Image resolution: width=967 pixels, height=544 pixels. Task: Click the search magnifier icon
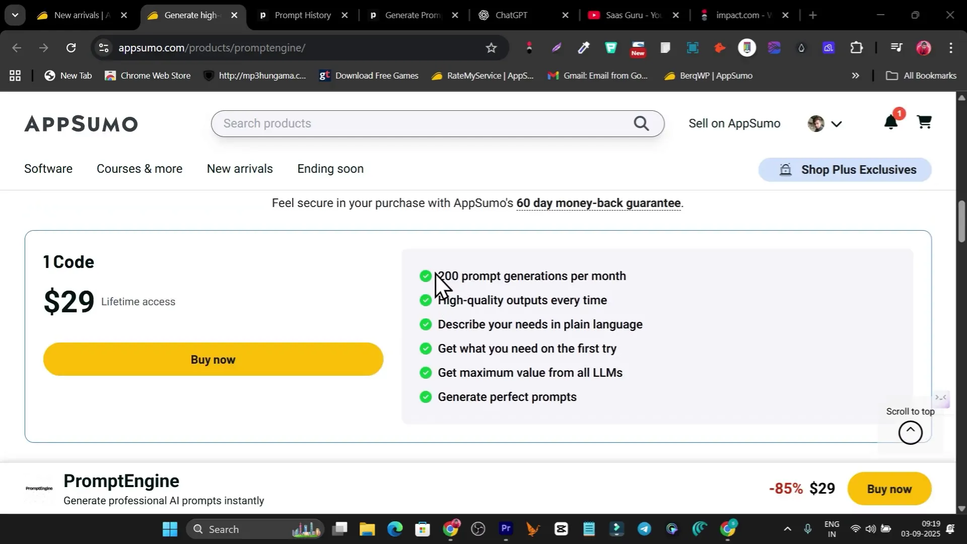coord(641,123)
